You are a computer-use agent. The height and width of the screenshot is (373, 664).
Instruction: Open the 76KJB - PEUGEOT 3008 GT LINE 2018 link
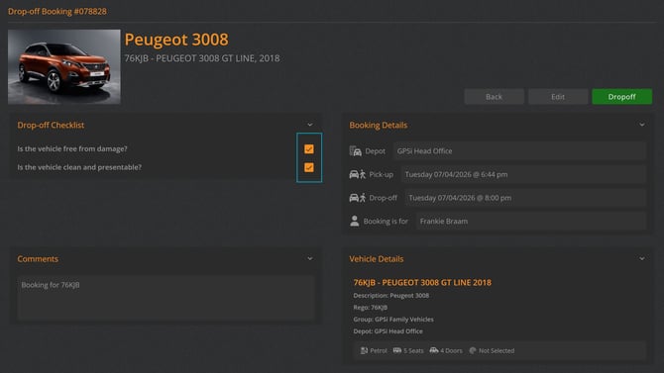click(x=422, y=283)
